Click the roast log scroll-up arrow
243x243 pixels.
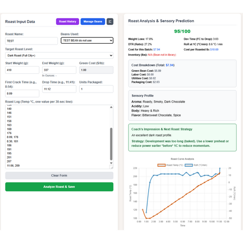click(111, 107)
